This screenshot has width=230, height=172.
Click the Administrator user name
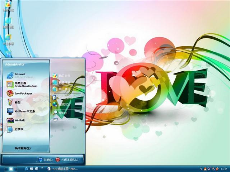tap(15, 64)
